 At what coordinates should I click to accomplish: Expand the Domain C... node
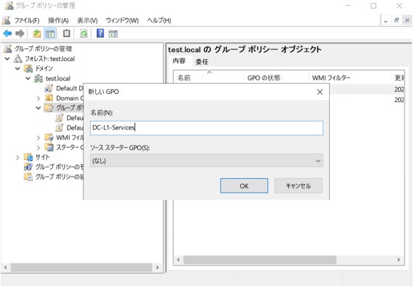38,98
